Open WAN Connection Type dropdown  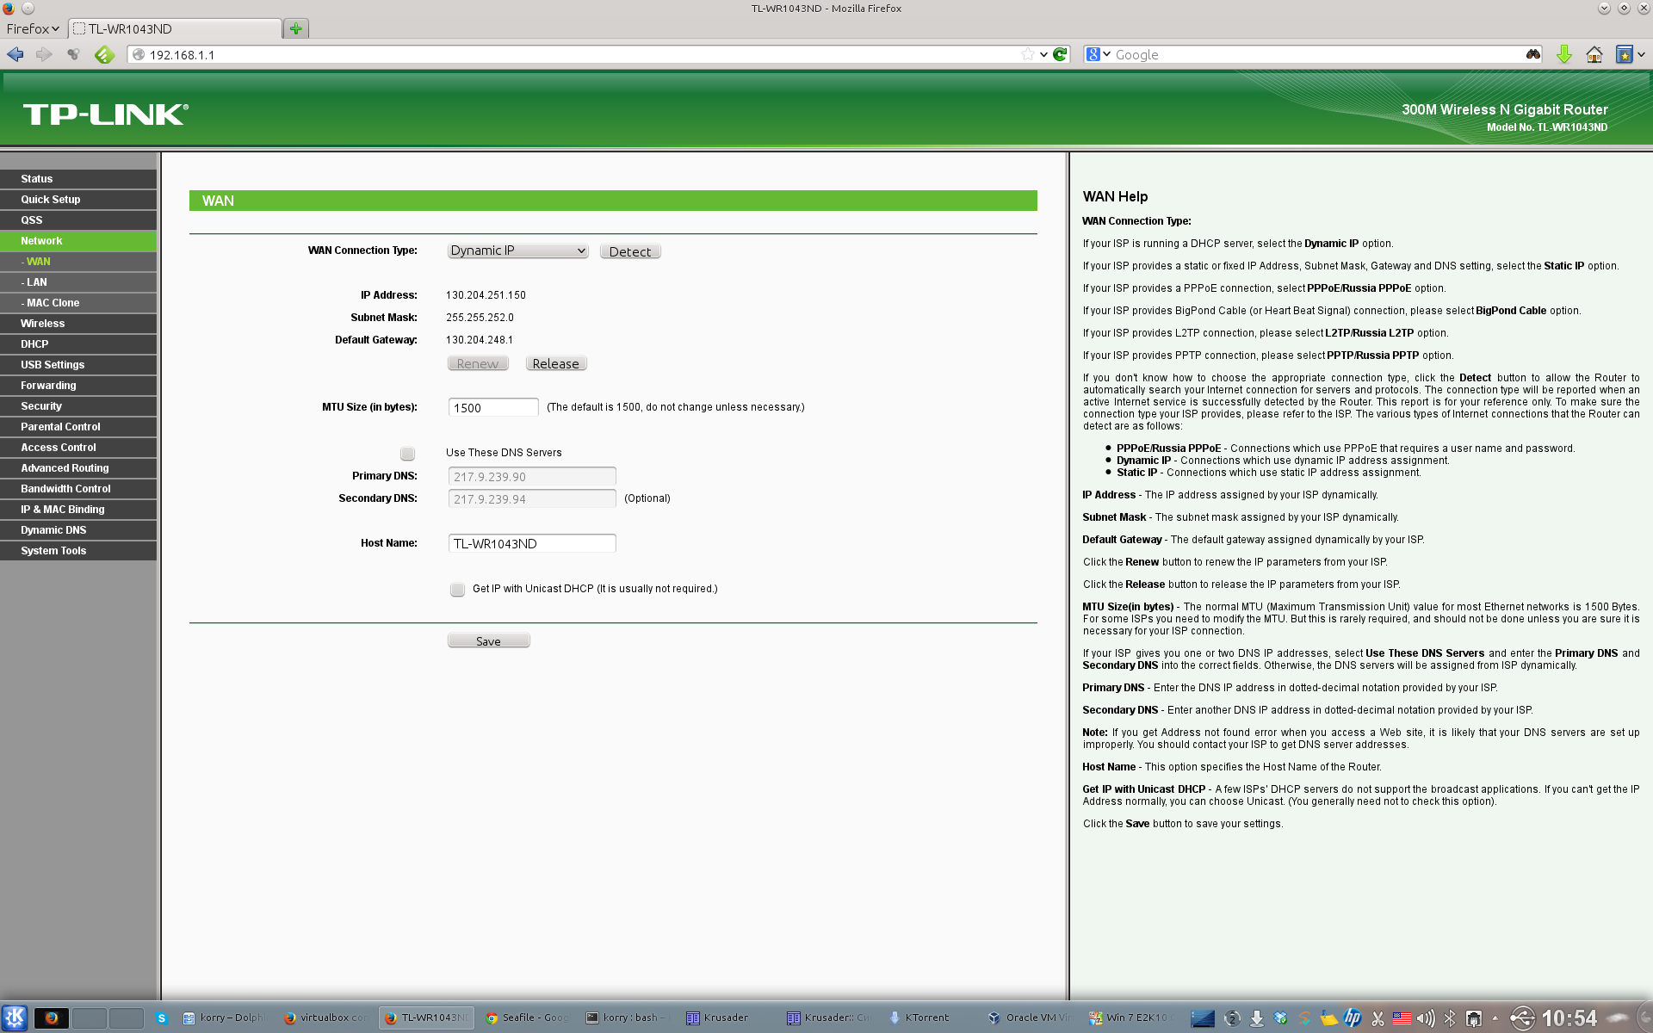point(517,251)
